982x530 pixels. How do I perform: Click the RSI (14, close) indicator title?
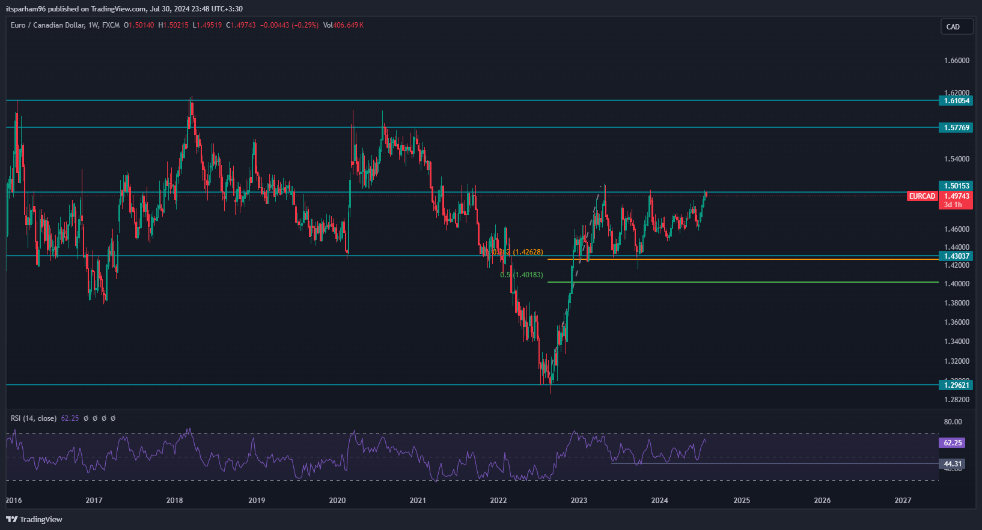34,418
